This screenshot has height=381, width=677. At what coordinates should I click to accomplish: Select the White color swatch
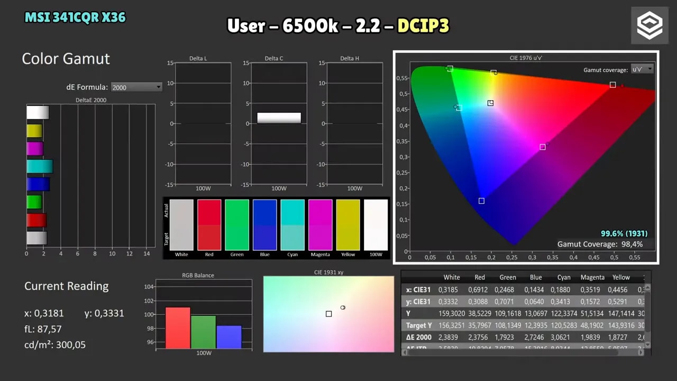click(x=181, y=224)
